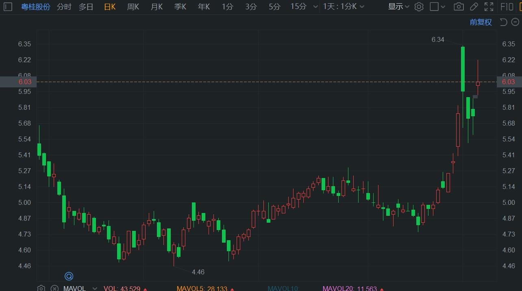Select the 周K weekly candlestick tab

[133, 7]
